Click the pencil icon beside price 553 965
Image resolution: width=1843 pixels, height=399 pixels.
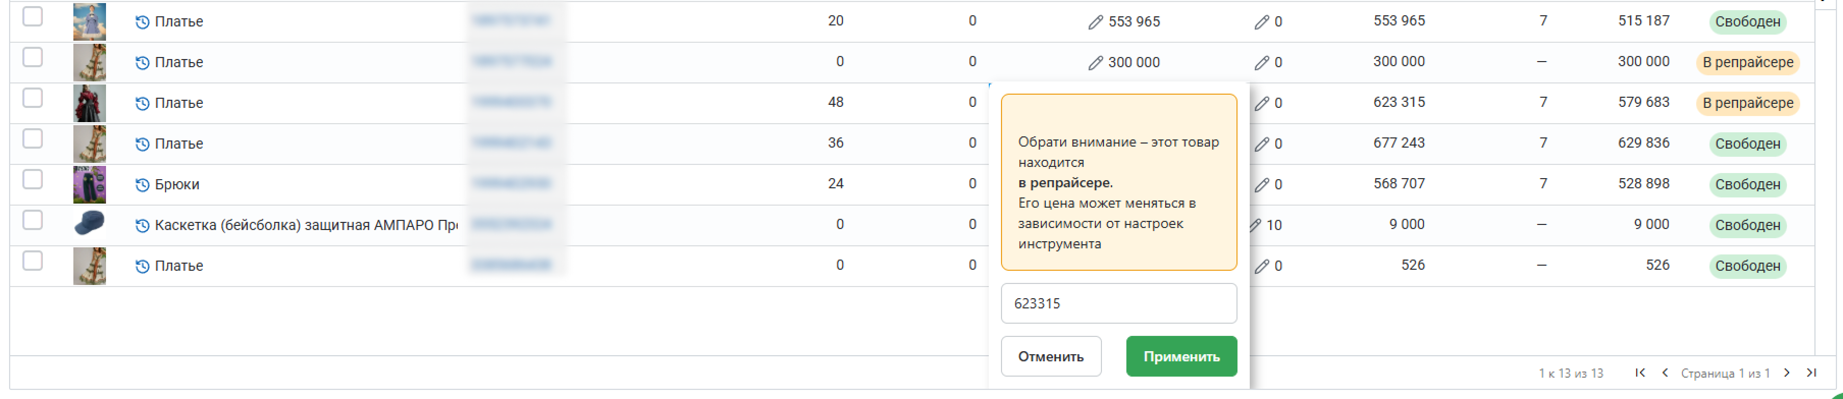1095,22
